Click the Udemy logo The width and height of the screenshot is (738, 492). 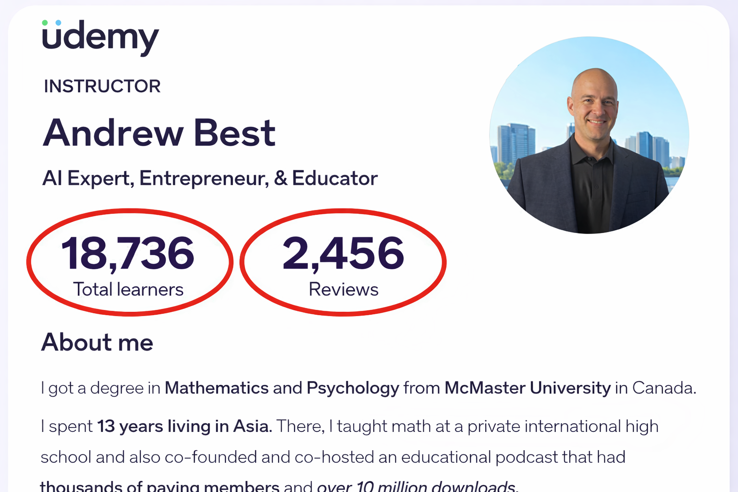pos(100,37)
